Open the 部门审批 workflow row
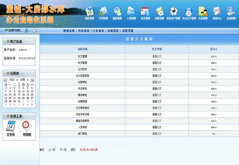The image size is (239, 165). click(139, 134)
